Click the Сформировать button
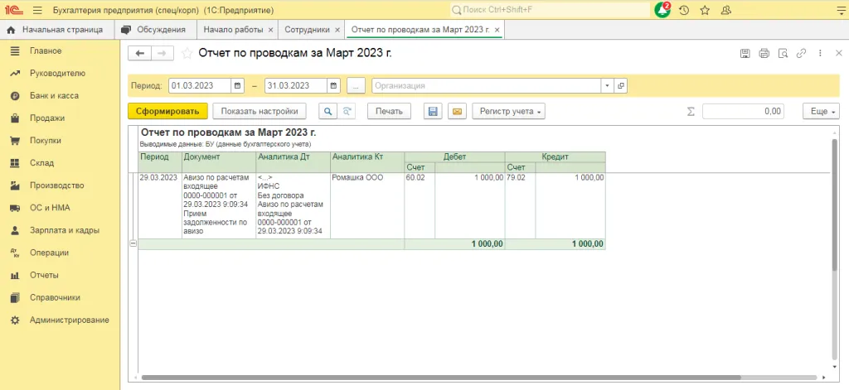Screen dimensions: 849x390 point(167,111)
